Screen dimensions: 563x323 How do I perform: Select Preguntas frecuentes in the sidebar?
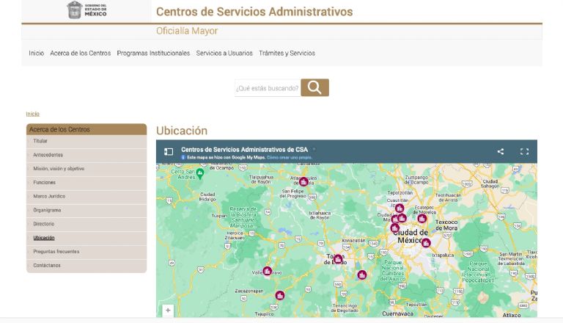(x=87, y=252)
